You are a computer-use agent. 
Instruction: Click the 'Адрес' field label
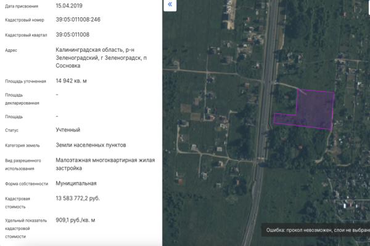pyautogui.click(x=10, y=50)
